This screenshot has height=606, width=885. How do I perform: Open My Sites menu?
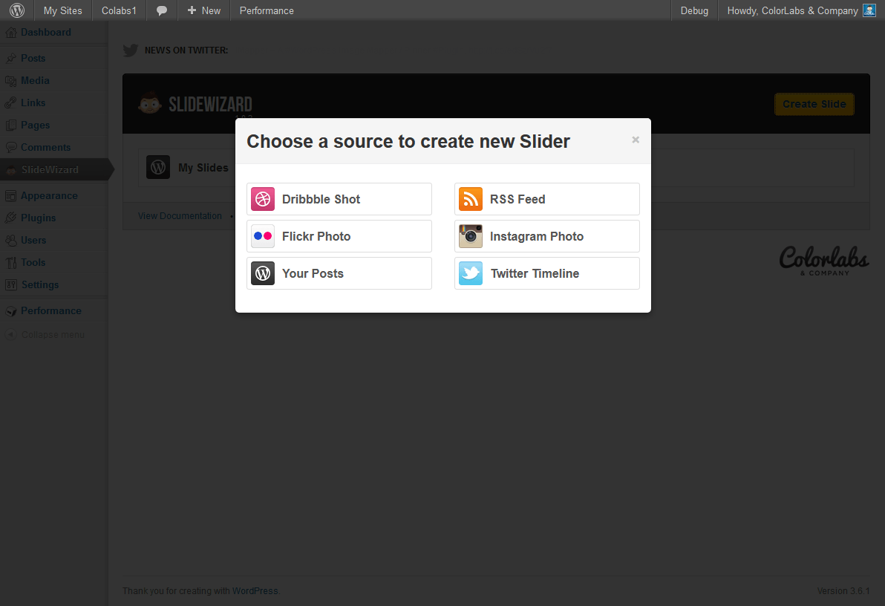[x=62, y=10]
